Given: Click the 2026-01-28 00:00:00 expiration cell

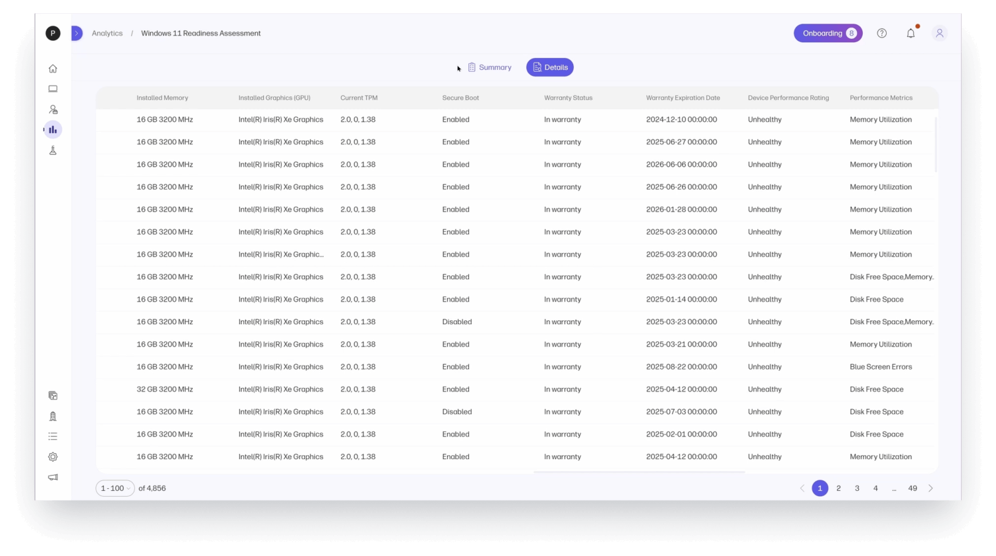Looking at the screenshot, I should 682,209.
